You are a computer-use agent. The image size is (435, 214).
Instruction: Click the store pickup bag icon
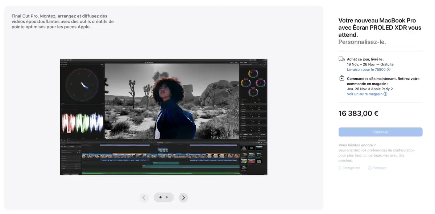(x=341, y=78)
